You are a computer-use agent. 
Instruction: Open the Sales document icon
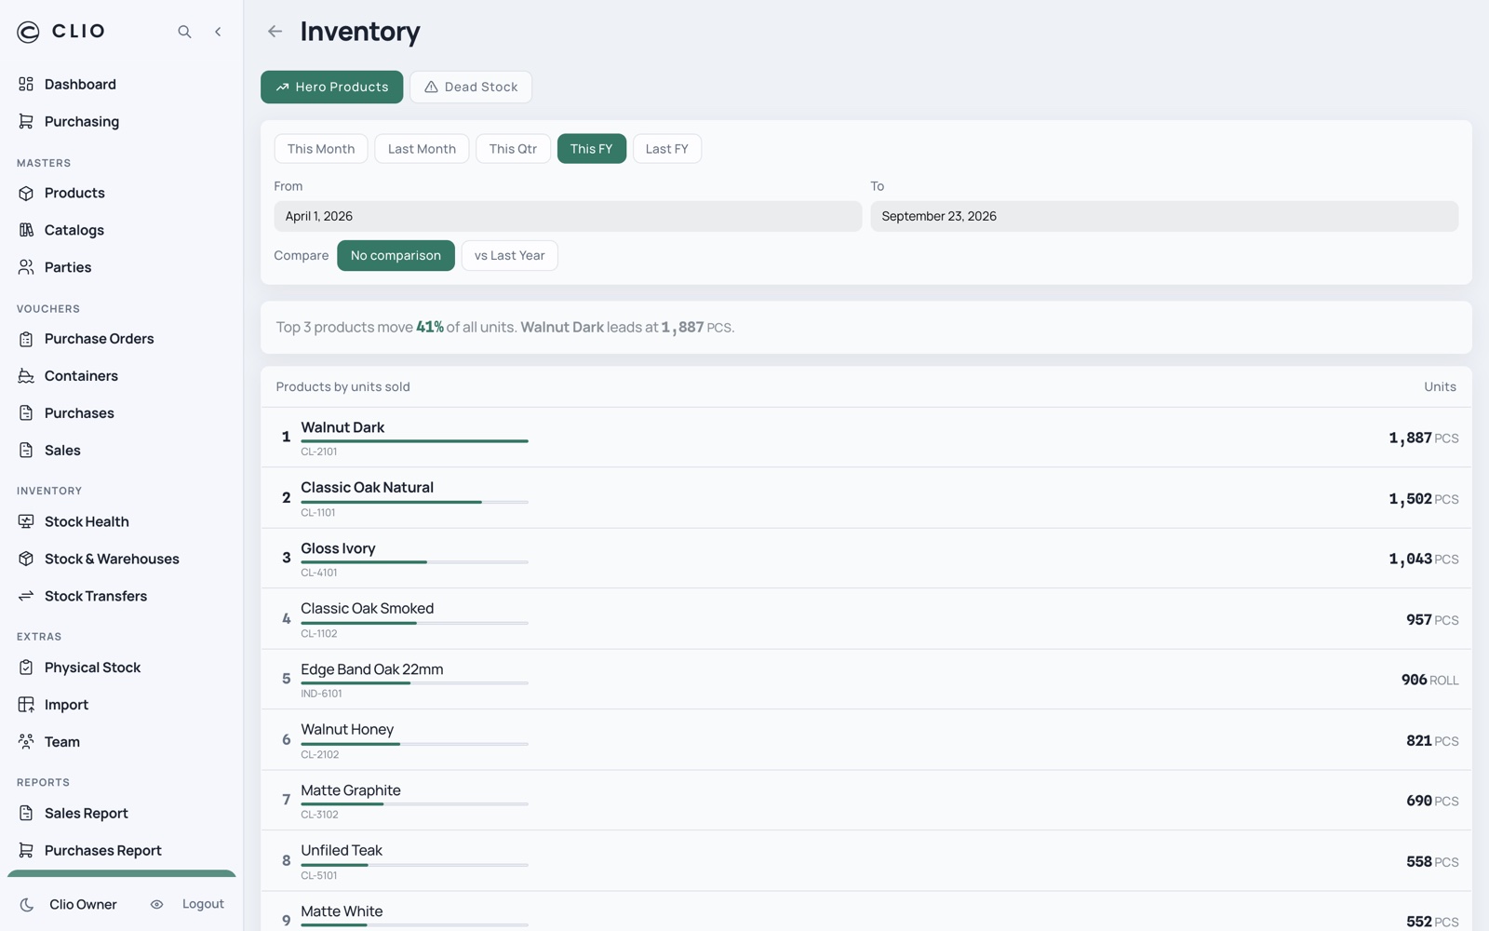(26, 451)
